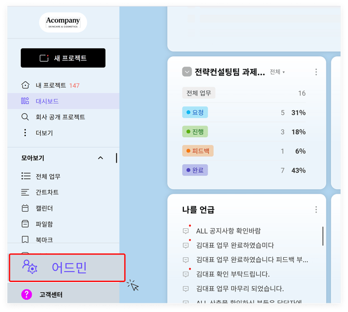Select the 대시보드 menu item
This screenshot has width=348, height=312.
tap(47, 101)
